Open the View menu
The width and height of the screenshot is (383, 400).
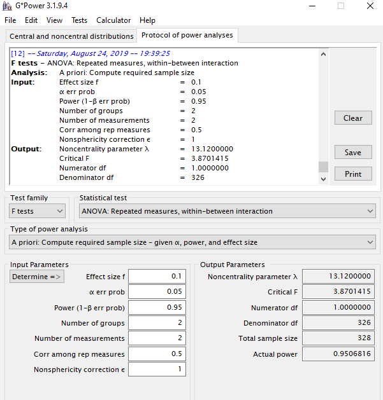point(54,20)
